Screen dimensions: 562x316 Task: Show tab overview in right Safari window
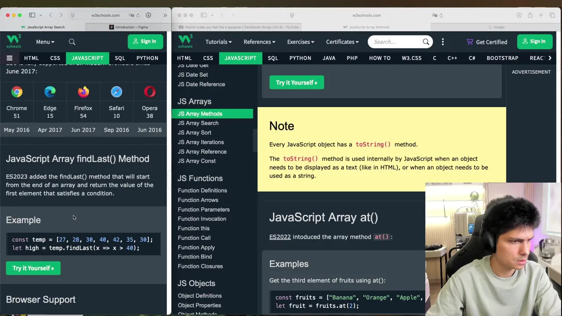[552, 15]
